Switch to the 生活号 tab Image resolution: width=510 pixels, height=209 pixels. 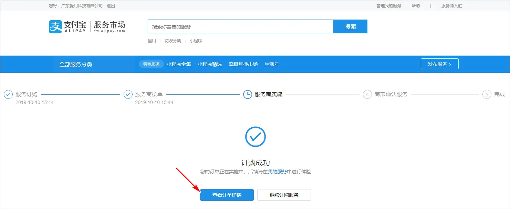272,64
